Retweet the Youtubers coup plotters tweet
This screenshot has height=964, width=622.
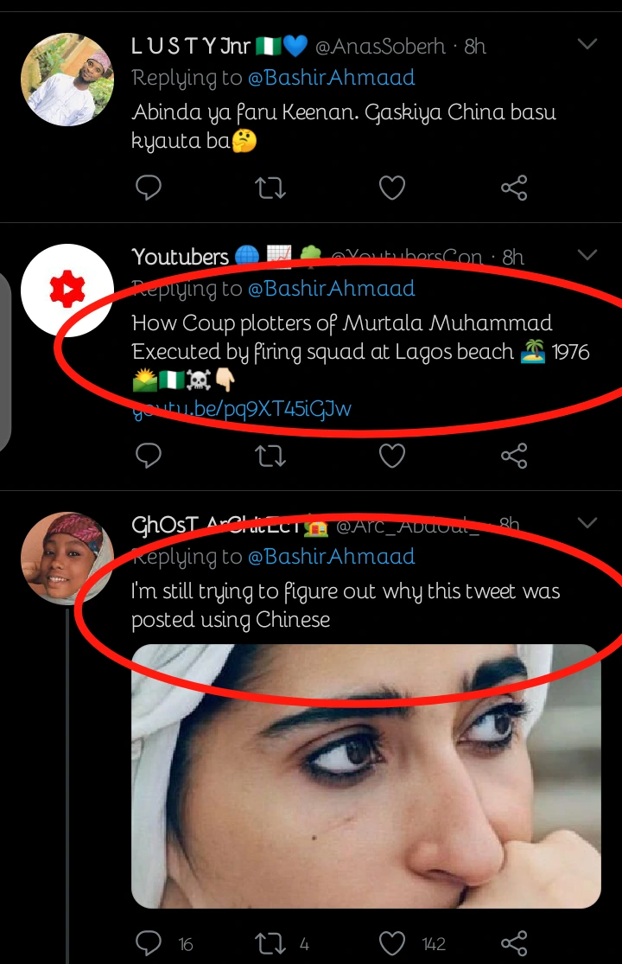coord(270,456)
